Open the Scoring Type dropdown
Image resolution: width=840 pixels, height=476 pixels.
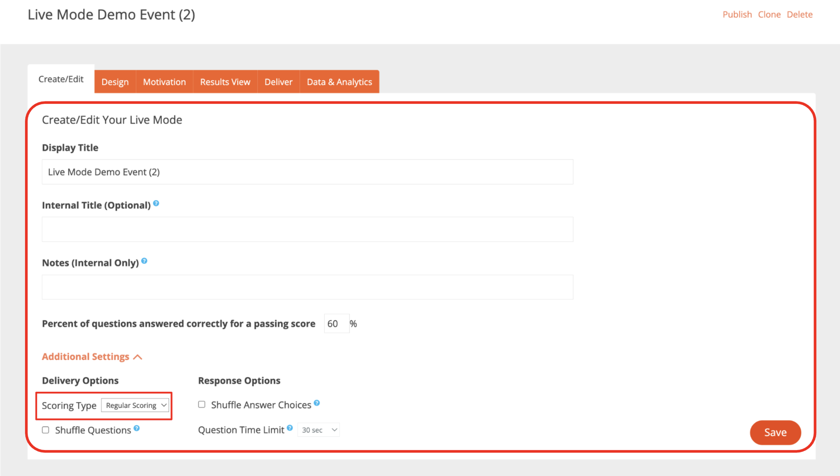tap(135, 405)
